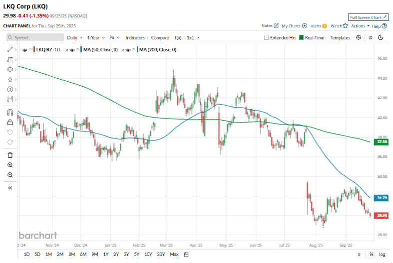Click the Alerts exclamation icon
393x263 pixels.
pos(325,26)
